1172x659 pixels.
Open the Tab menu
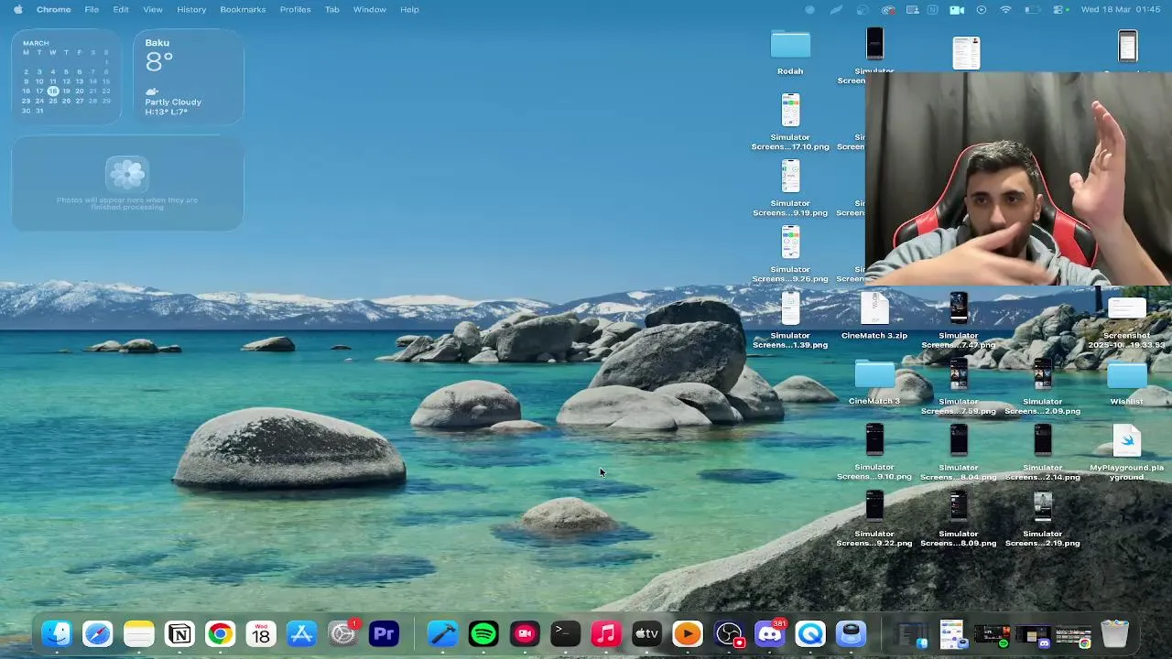[x=332, y=9]
